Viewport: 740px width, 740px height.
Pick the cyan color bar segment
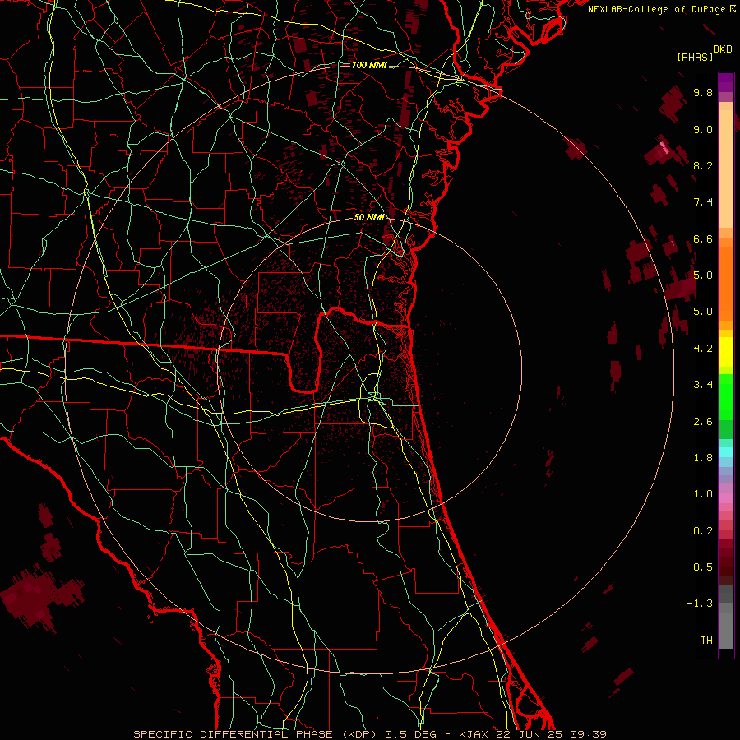726,452
